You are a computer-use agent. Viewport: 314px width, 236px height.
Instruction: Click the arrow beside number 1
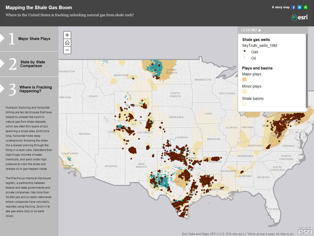2,38
